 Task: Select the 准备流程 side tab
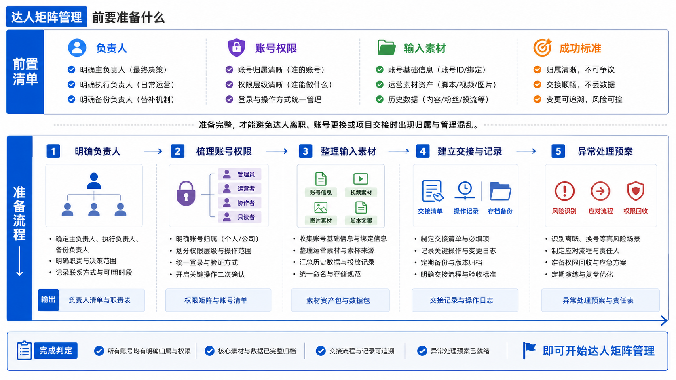coord(19,228)
